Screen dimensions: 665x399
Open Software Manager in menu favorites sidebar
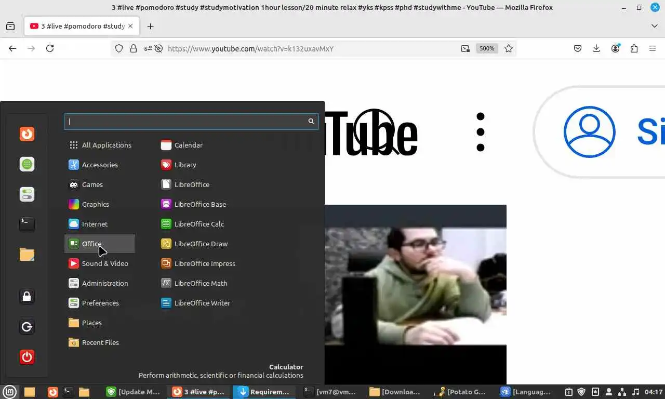point(27,164)
